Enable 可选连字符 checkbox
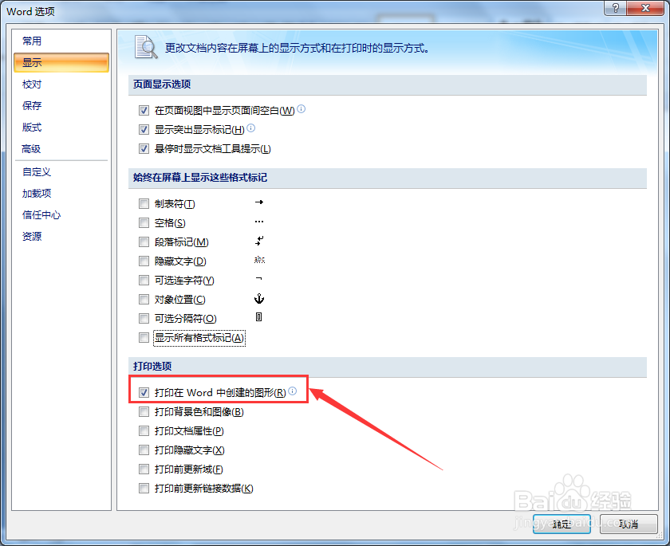Image resolution: width=670 pixels, height=546 pixels. coord(144,280)
